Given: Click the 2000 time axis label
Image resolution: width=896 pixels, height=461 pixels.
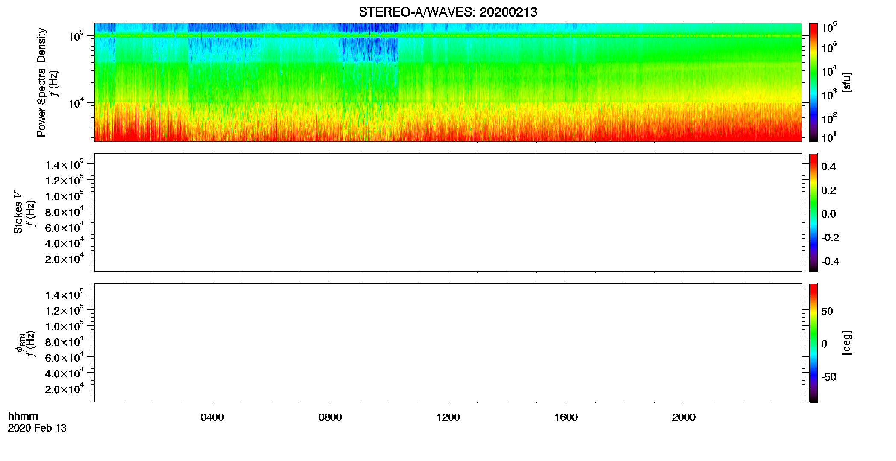Looking at the screenshot, I should 684,417.
